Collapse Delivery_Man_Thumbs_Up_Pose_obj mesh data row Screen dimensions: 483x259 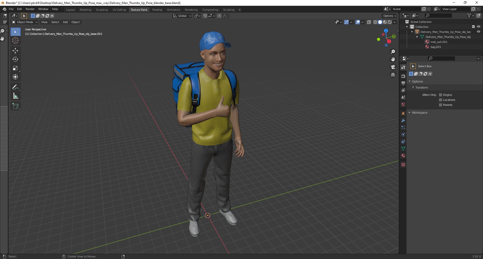[417, 37]
